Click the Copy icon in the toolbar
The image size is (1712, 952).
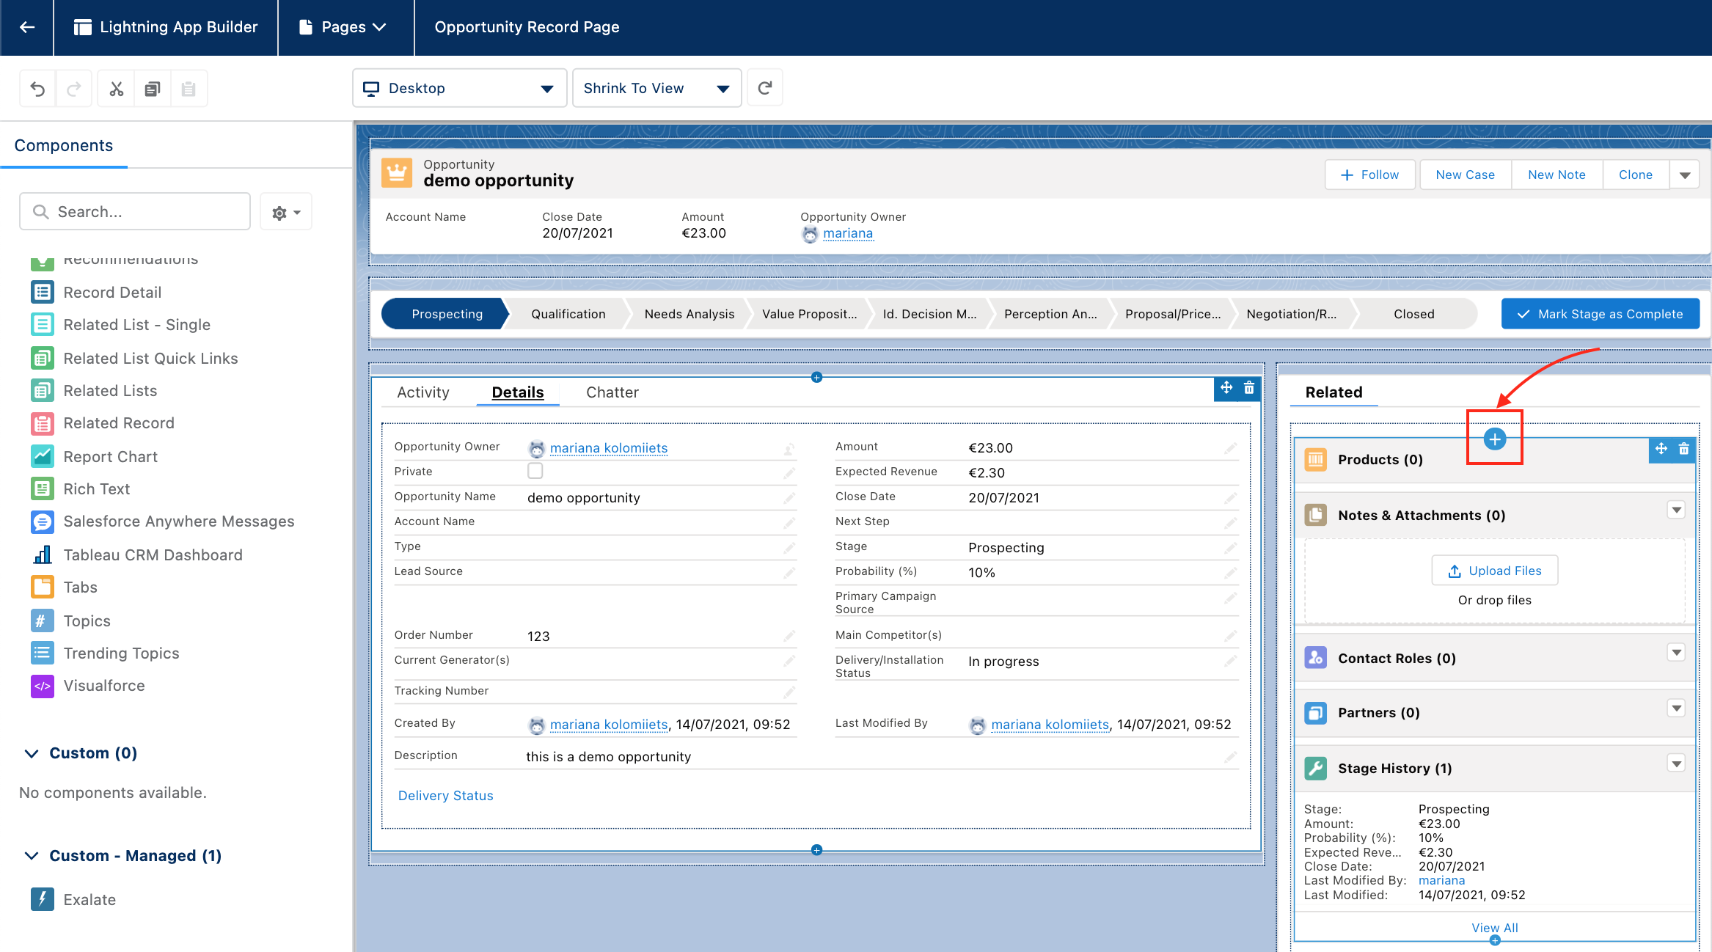coord(153,89)
